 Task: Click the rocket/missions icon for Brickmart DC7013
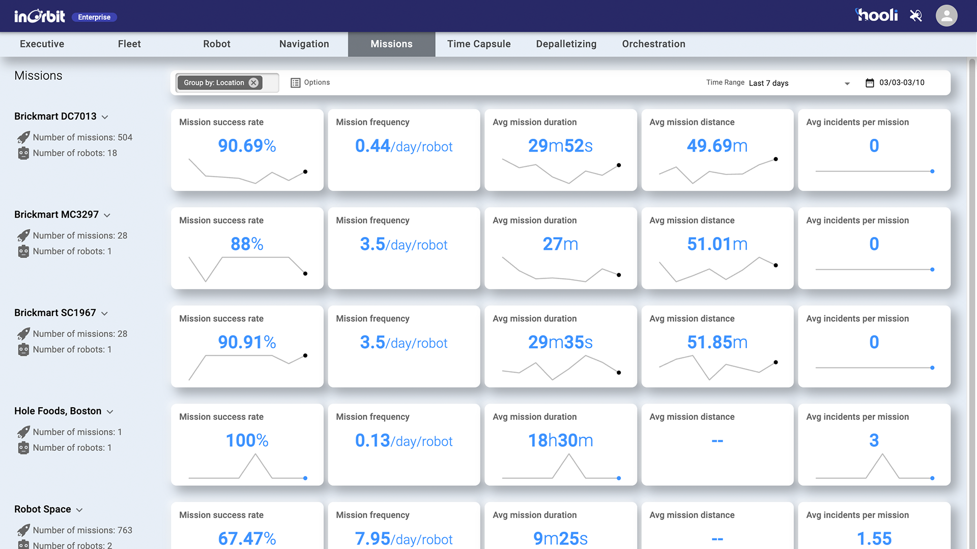(22, 137)
